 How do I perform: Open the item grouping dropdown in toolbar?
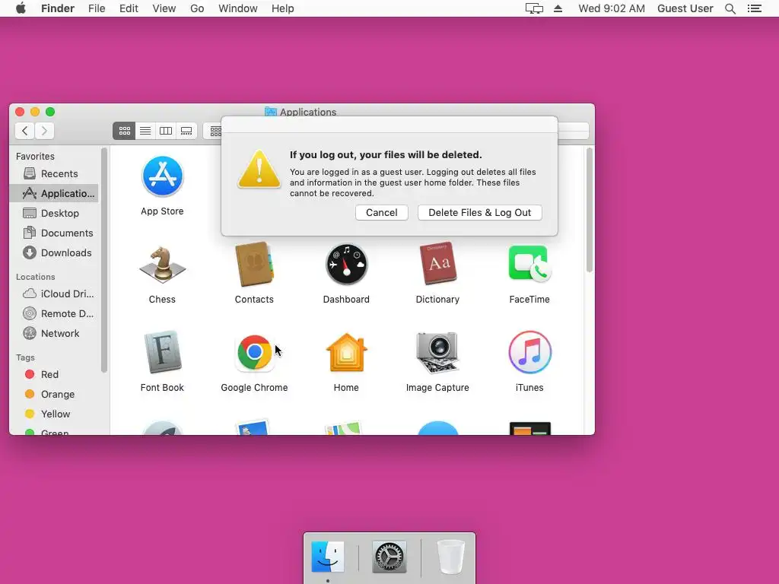point(214,131)
